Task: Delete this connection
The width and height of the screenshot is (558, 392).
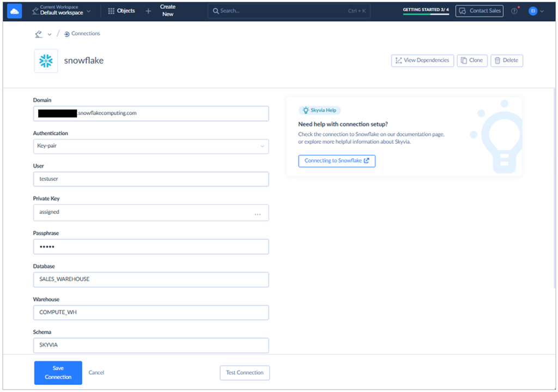Action: [x=507, y=61]
